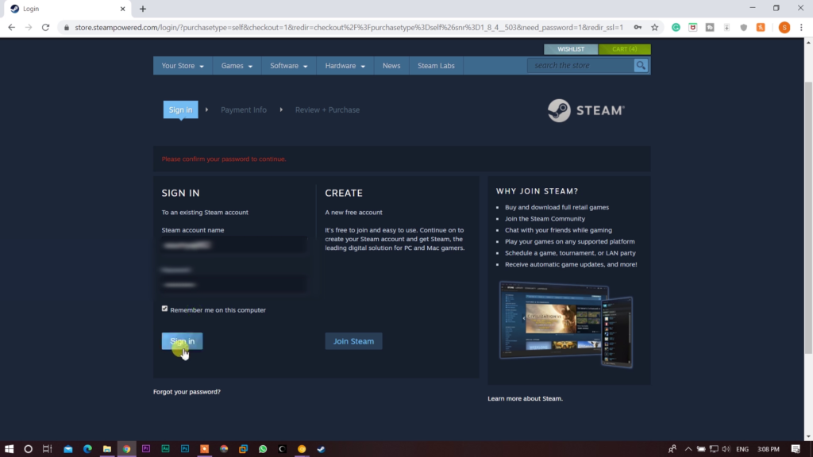Click the Steam account name field
Viewport: 813px width, 457px height.
pyautogui.click(x=234, y=245)
